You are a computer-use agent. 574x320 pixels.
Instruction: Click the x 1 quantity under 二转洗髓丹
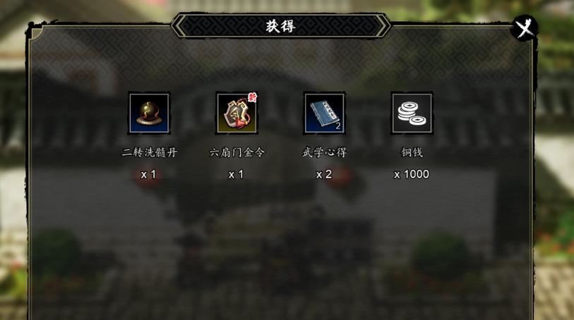point(149,175)
